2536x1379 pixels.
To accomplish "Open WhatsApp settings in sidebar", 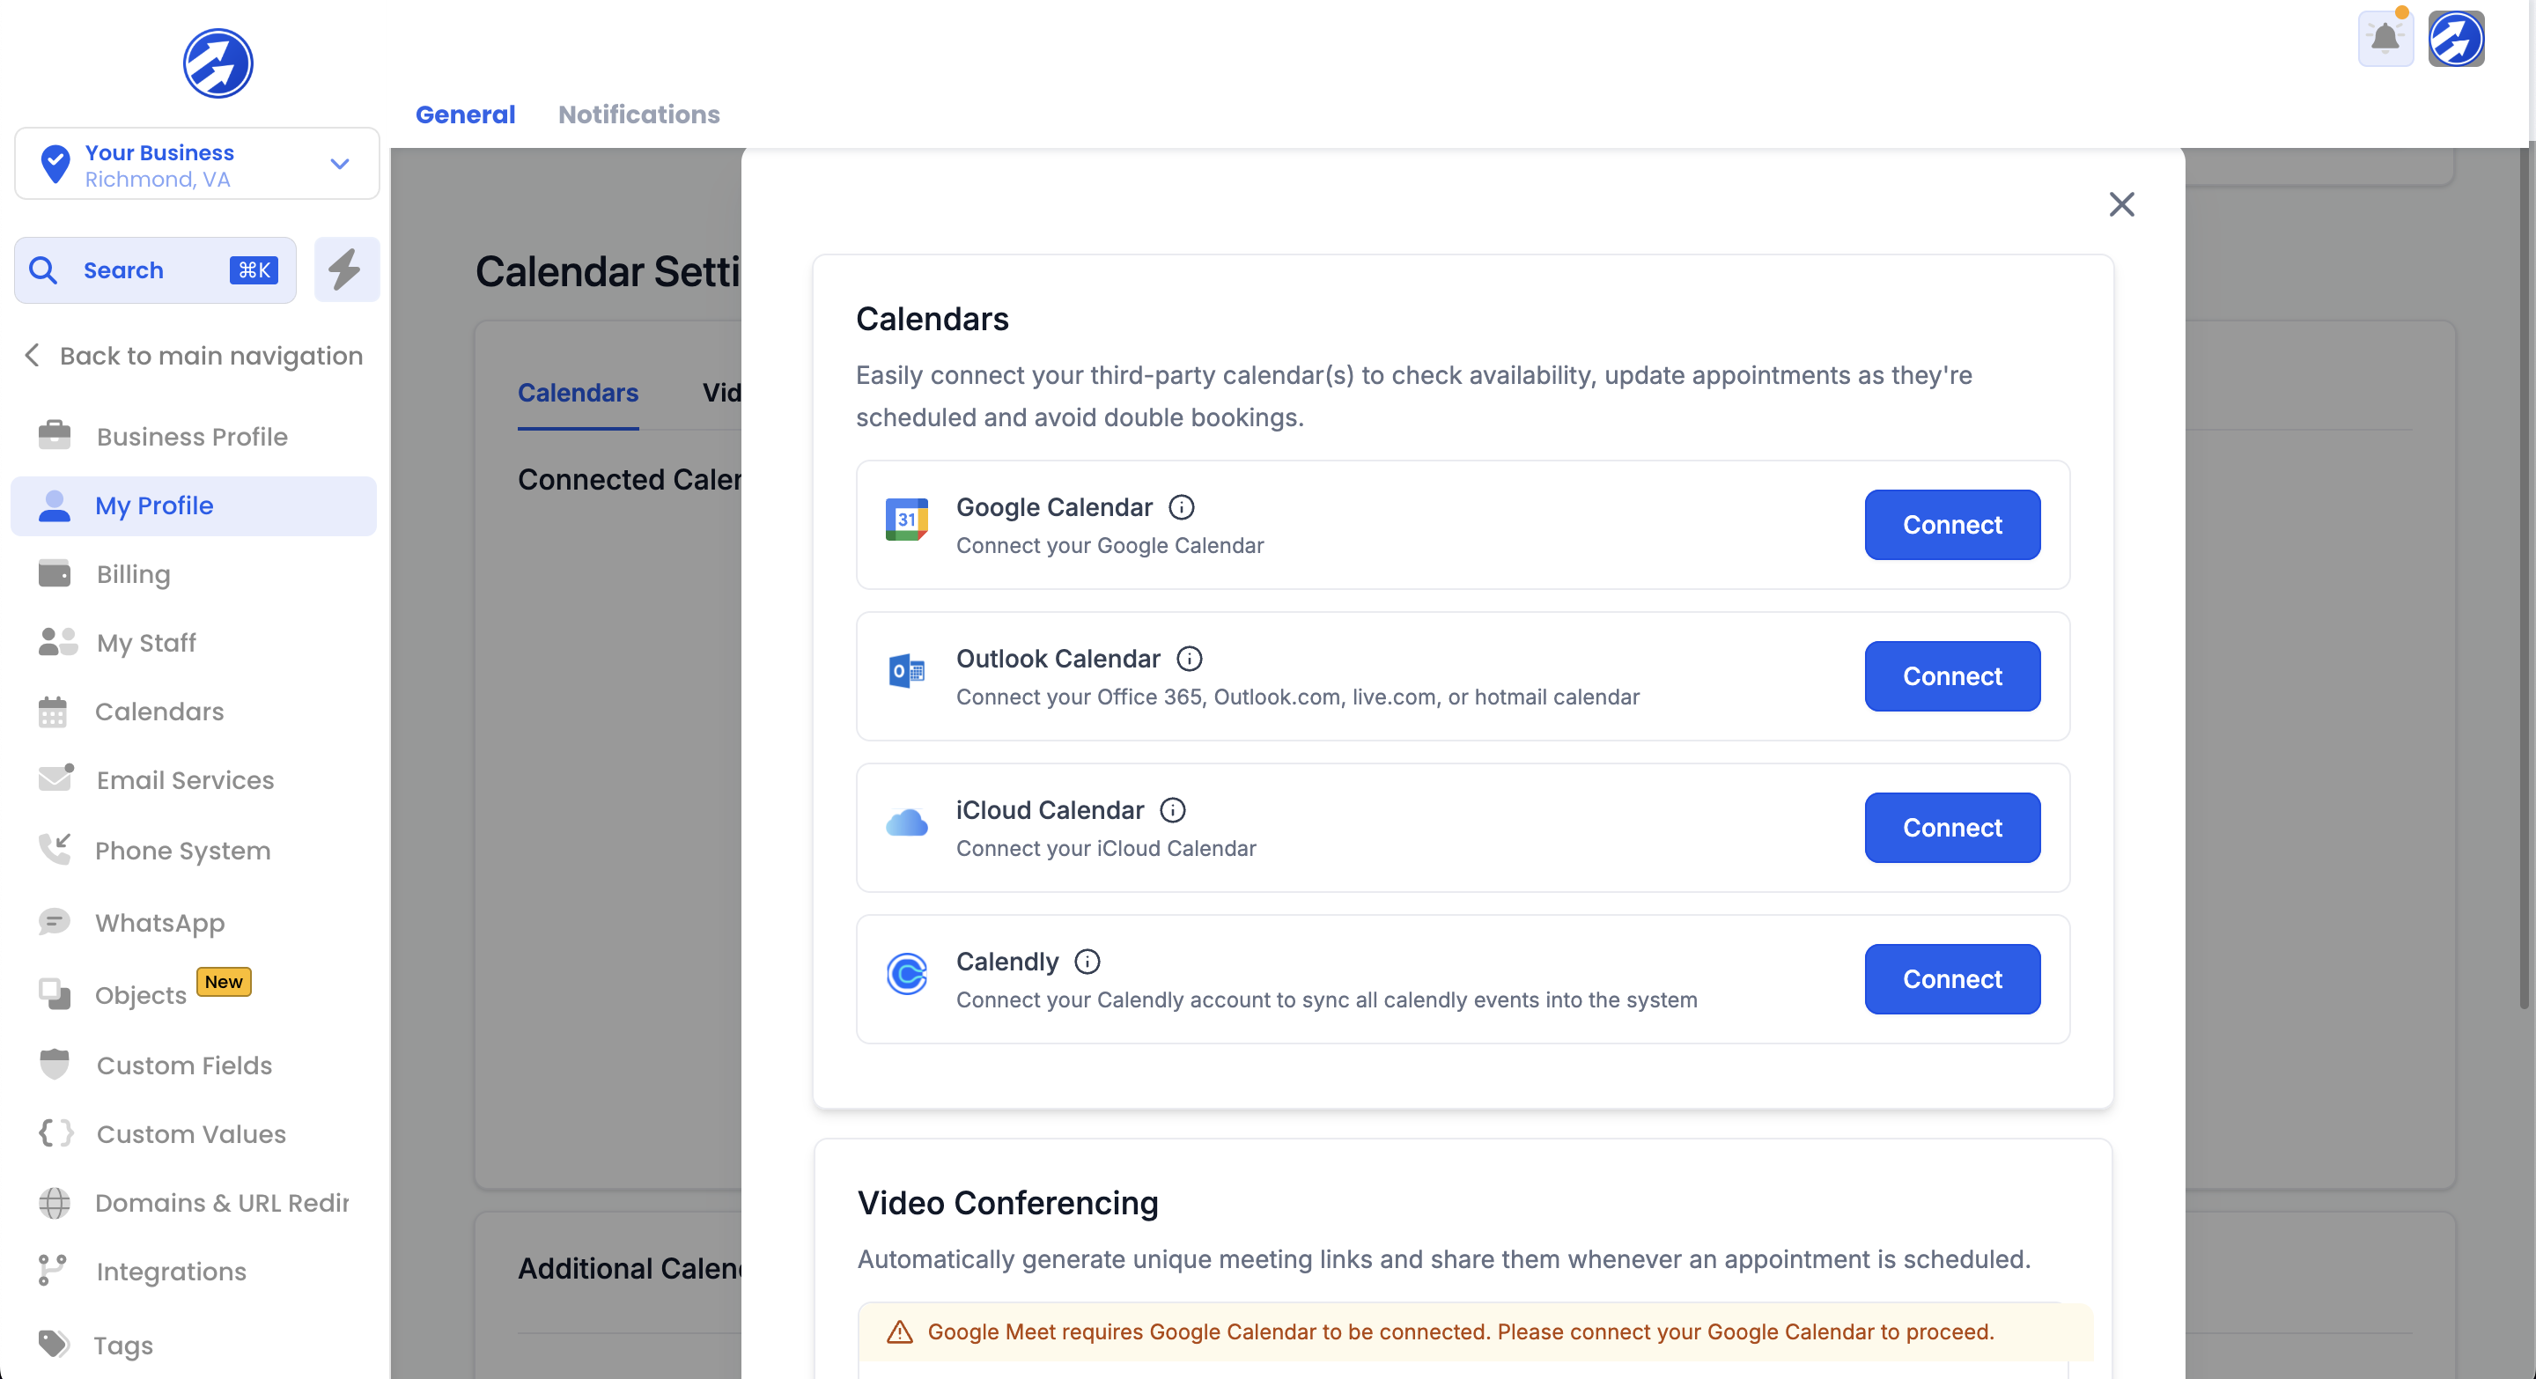I will click(159, 922).
